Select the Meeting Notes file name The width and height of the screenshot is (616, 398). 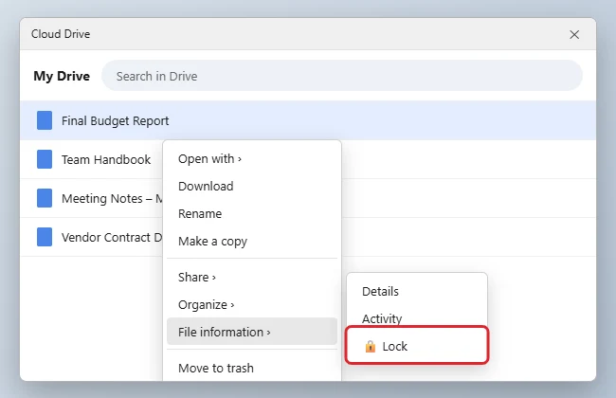pos(112,198)
